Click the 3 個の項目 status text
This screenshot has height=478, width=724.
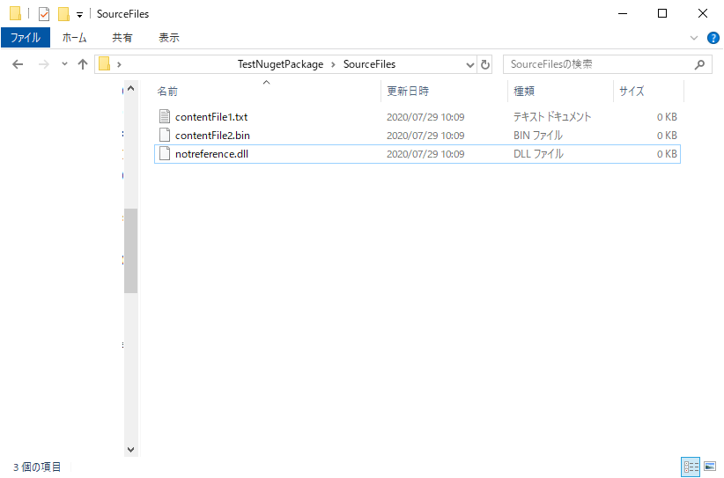click(x=37, y=467)
